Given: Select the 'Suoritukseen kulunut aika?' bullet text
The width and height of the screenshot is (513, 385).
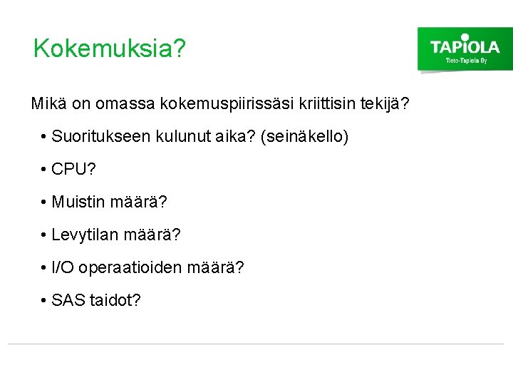Looking at the screenshot, I should click(x=155, y=136).
